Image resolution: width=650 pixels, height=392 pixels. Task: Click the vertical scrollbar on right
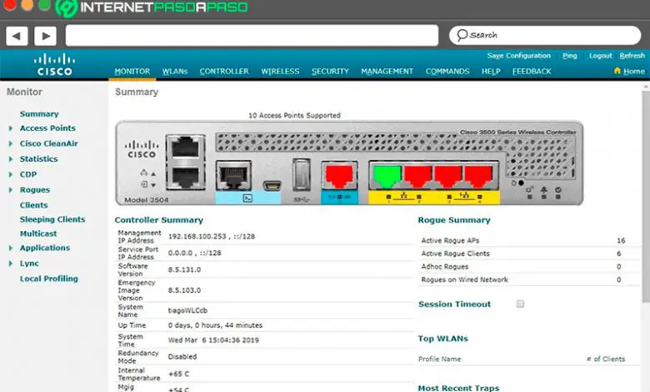pyautogui.click(x=646, y=197)
